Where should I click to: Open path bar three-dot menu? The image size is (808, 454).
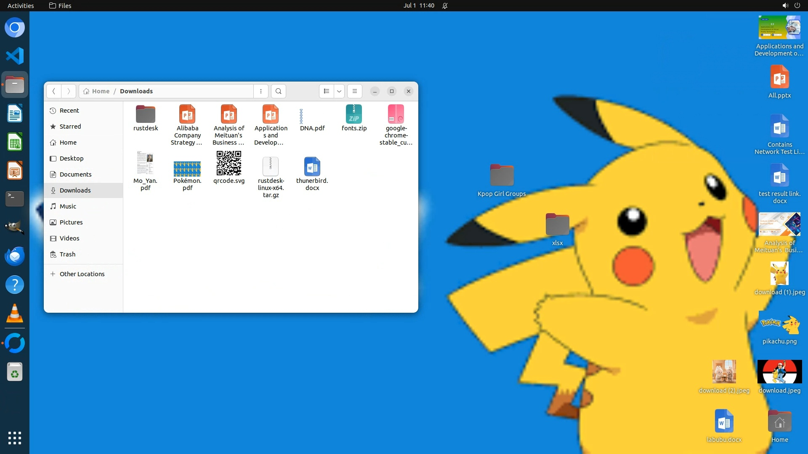click(x=261, y=91)
